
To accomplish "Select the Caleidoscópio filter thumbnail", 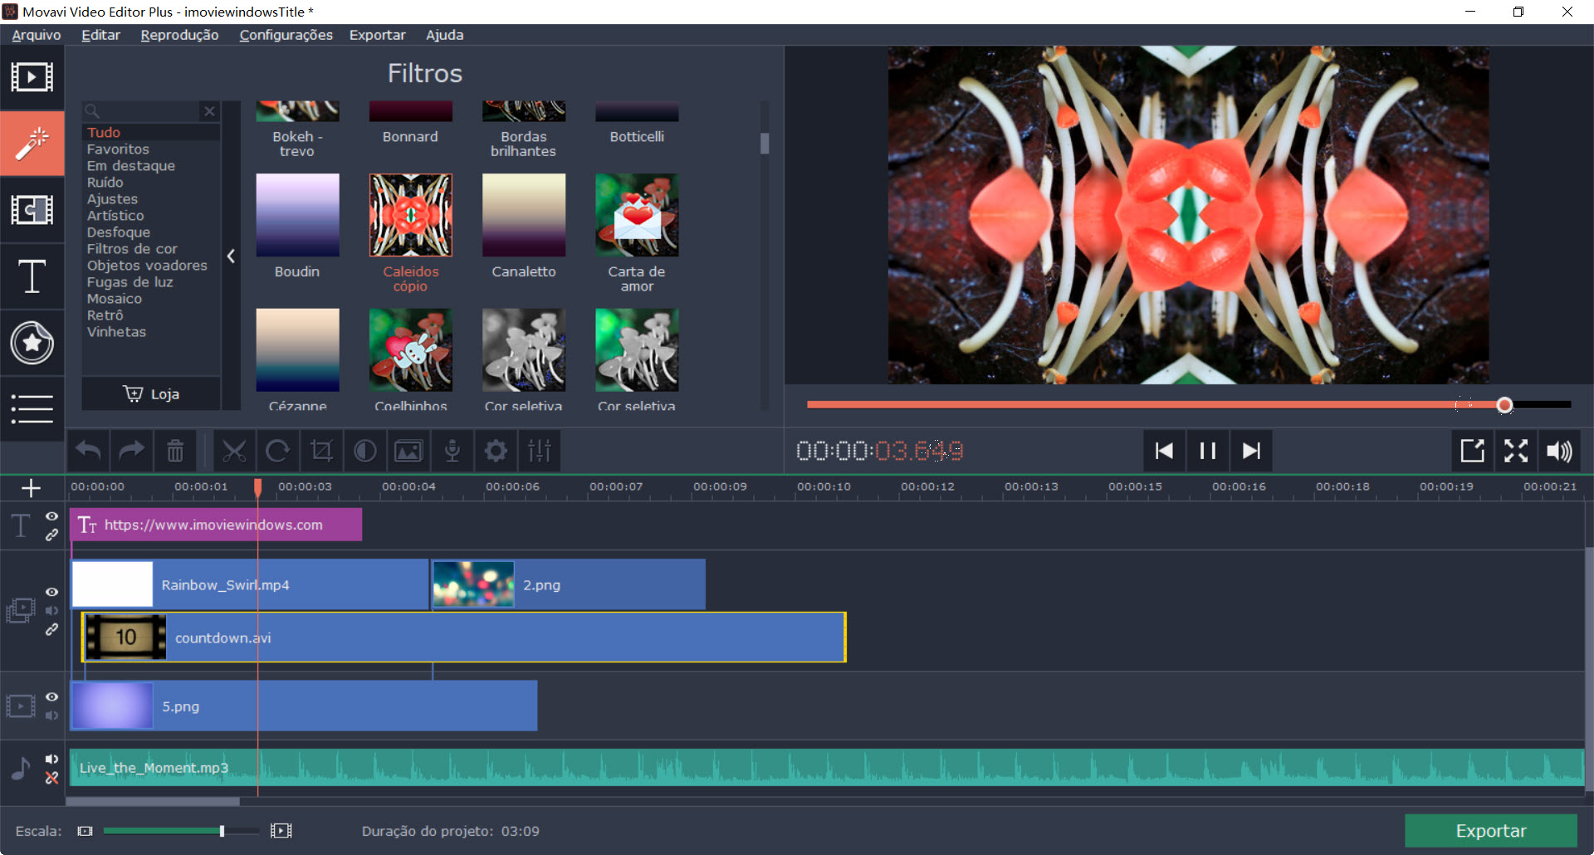I will (410, 215).
